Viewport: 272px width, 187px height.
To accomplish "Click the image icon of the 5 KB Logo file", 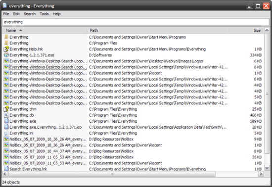I will [6, 97].
